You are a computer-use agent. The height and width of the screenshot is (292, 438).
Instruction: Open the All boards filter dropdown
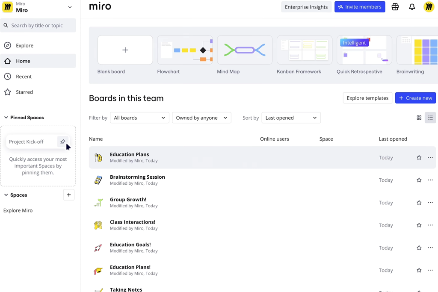click(140, 118)
